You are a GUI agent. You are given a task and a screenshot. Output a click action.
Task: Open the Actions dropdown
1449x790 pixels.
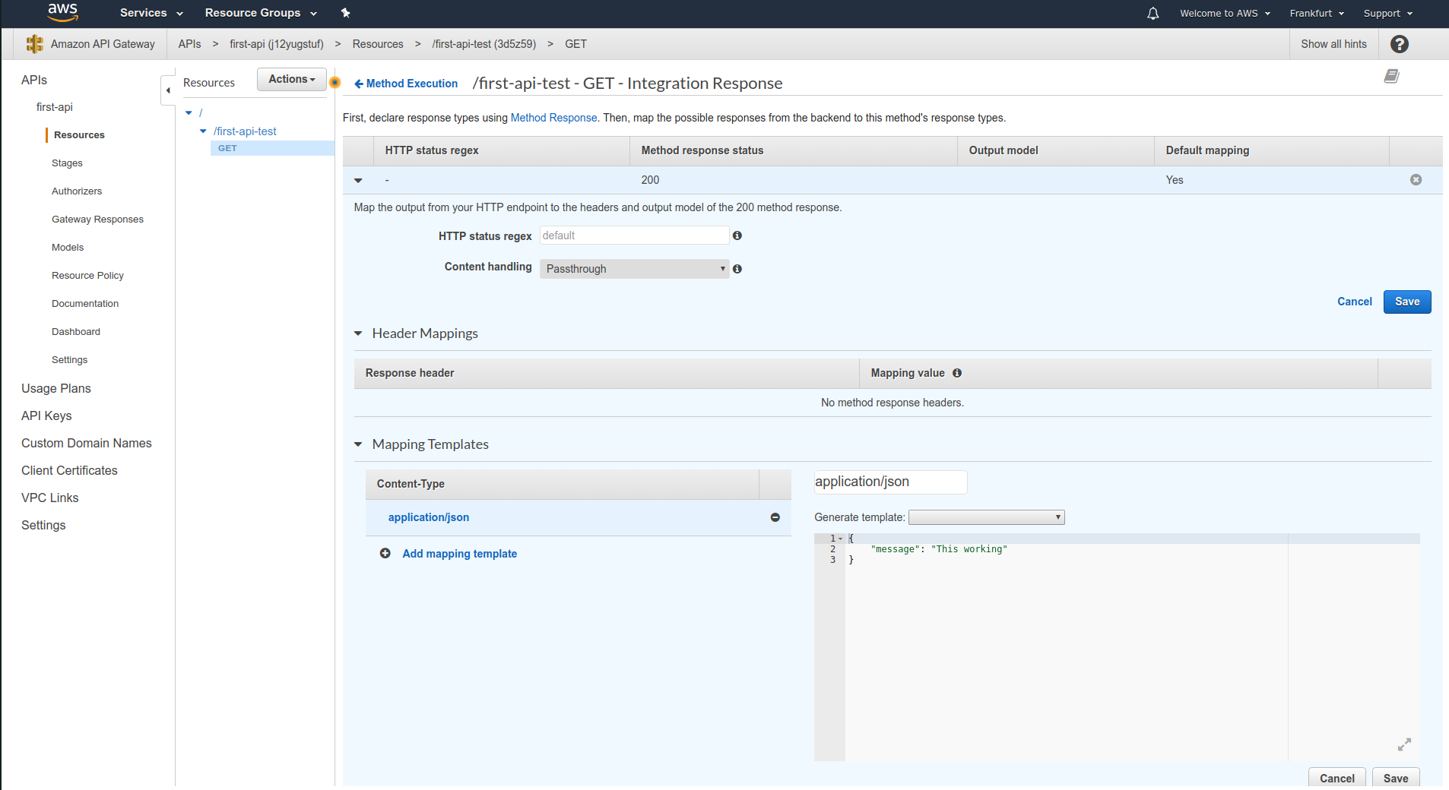(x=292, y=79)
